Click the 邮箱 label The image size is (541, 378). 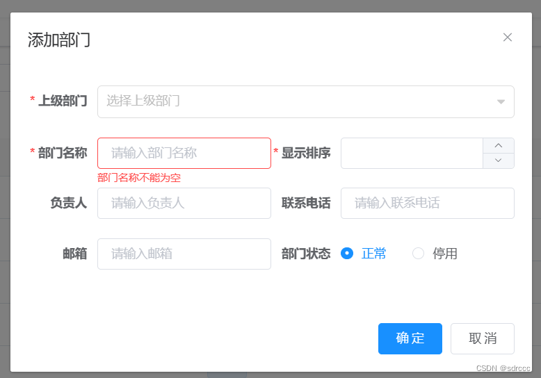coord(75,254)
